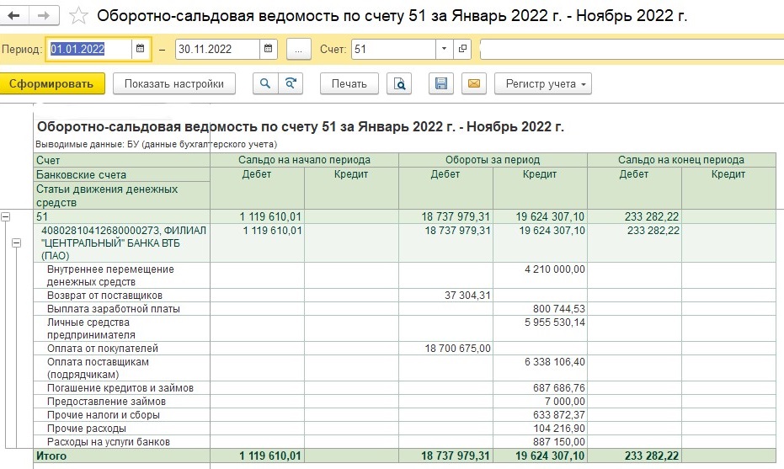
Task: Open calendar for start date 01.01.2022
Action: [x=141, y=49]
